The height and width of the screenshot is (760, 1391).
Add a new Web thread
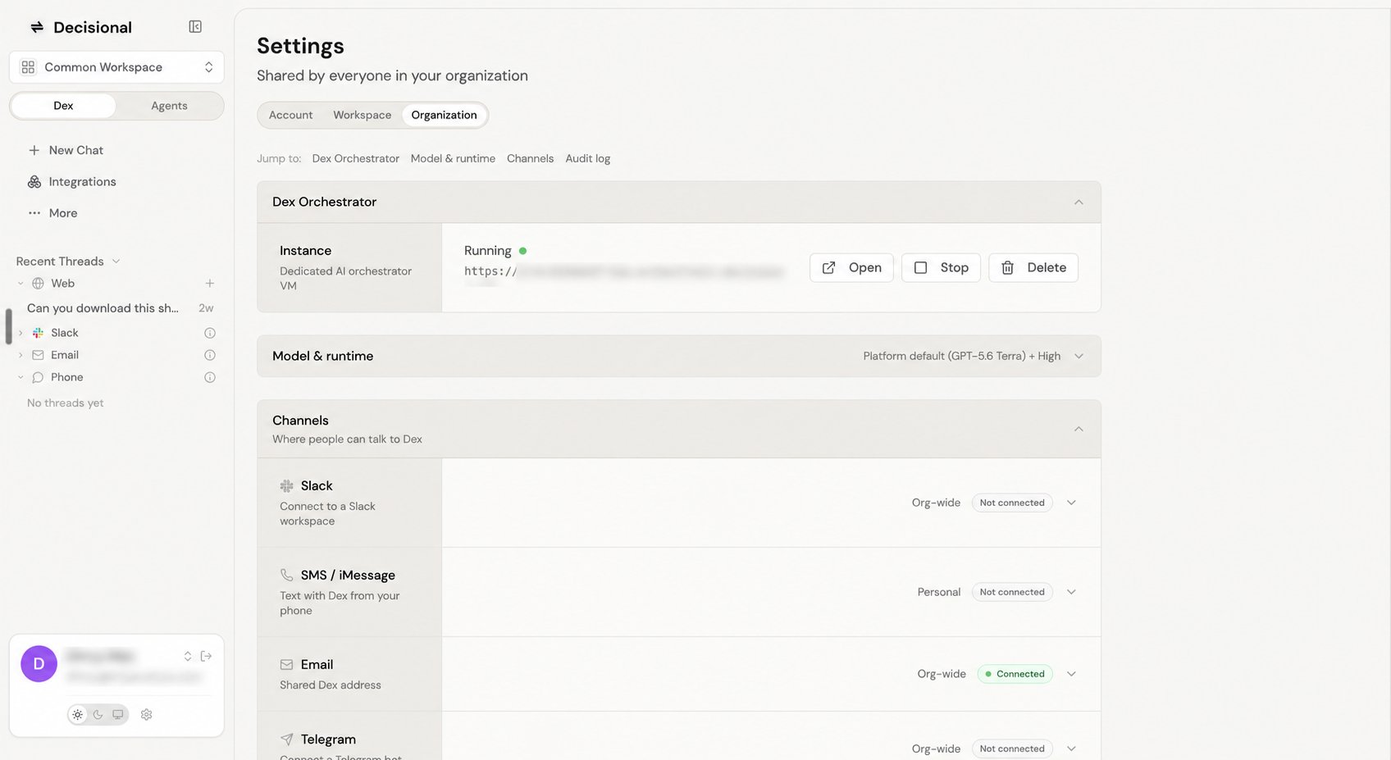click(x=210, y=284)
